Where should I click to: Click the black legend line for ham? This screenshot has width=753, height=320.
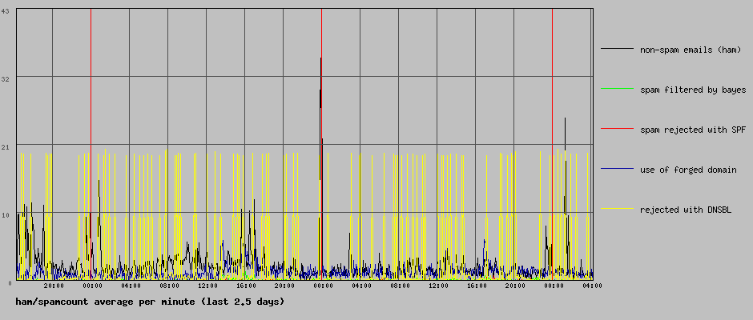coord(617,49)
